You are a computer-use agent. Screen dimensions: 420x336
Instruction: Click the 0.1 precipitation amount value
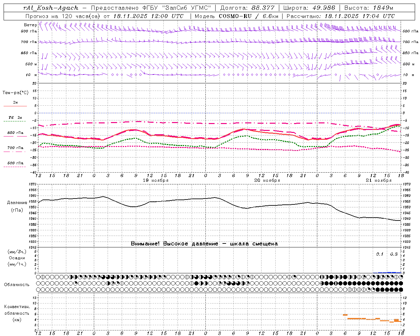coord(380,254)
